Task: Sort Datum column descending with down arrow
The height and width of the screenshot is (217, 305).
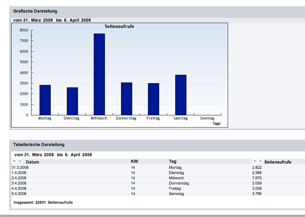Action: pos(20,161)
